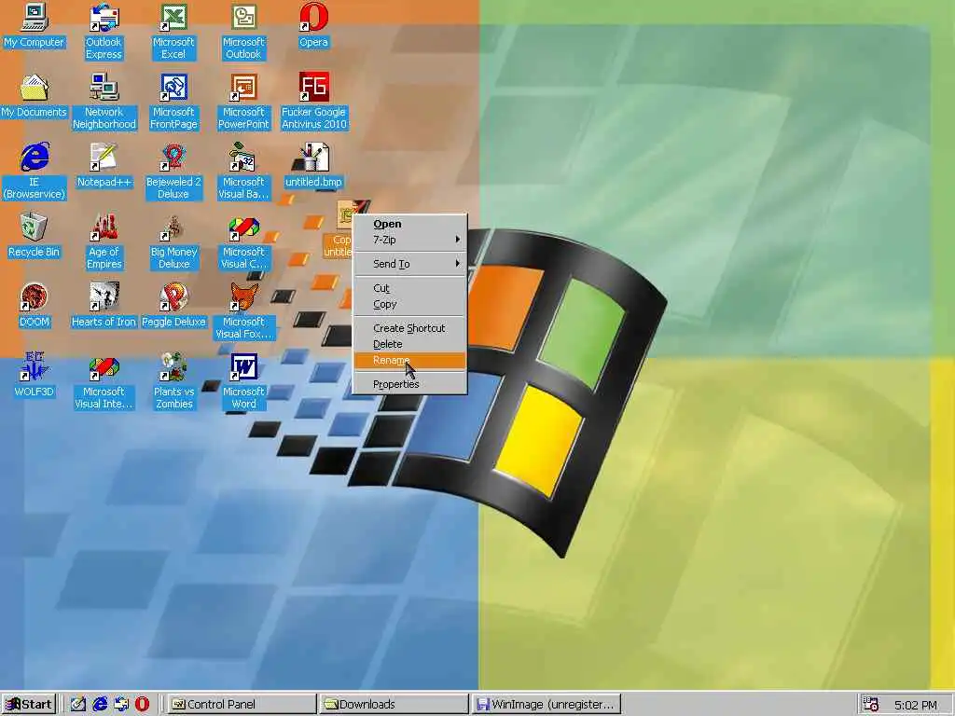This screenshot has width=955, height=716.
Task: Switch to WinImage taskbar button
Action: coord(547,705)
